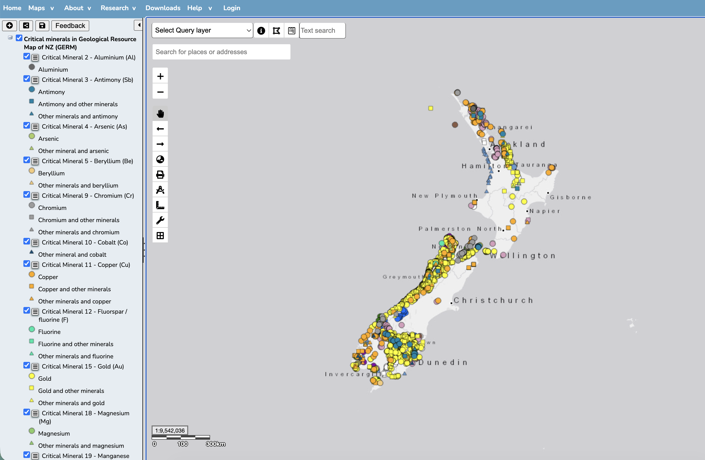Open legend icon for Cobalt layer
This screenshot has height=460, width=705.
coord(35,242)
